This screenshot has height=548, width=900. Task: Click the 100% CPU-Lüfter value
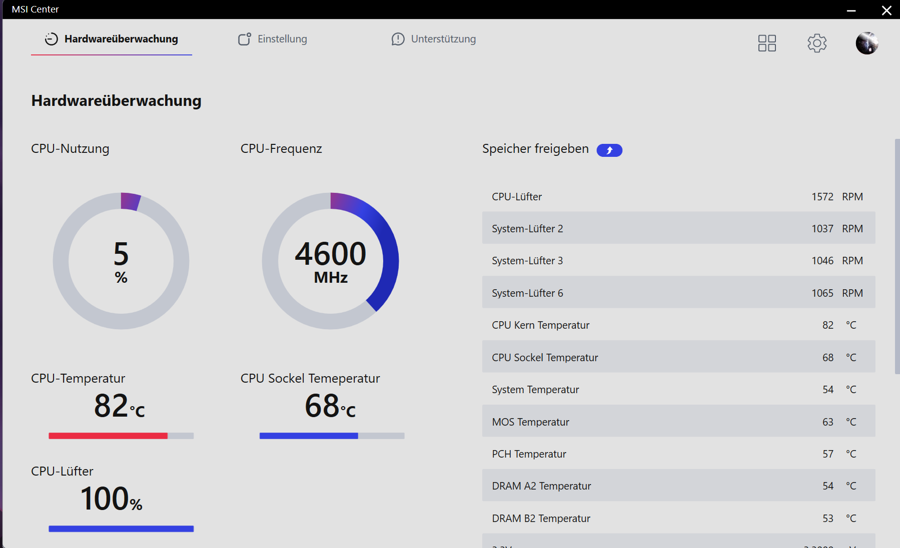point(112,499)
